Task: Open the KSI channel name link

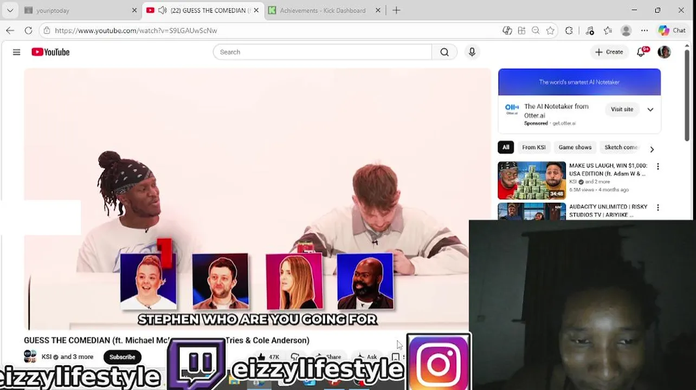Action: click(47, 357)
